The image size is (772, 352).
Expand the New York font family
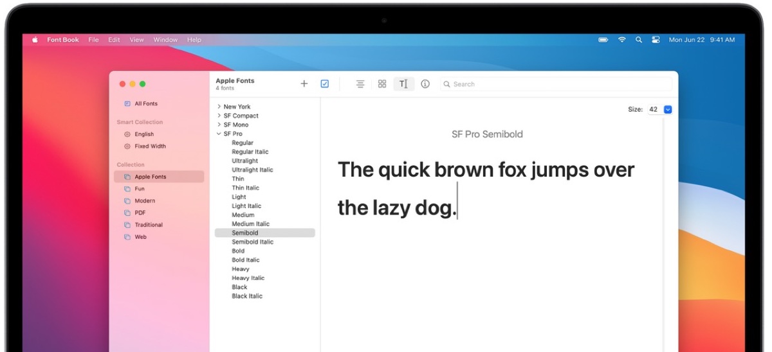point(219,107)
